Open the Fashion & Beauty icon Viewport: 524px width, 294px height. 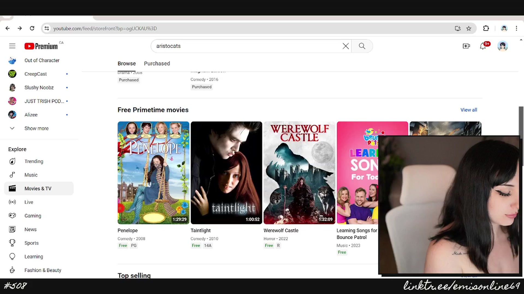[12, 270]
